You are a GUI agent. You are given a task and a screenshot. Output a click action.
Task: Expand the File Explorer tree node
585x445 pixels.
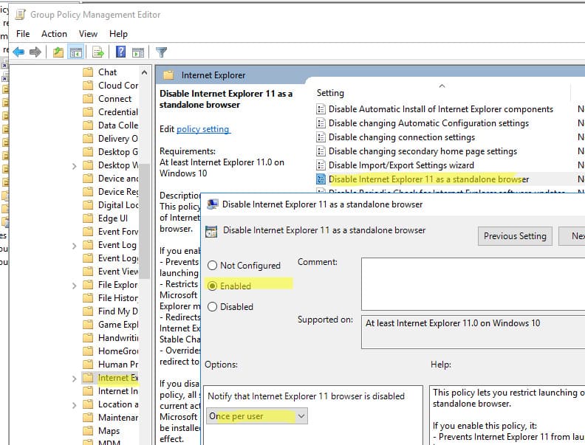click(x=75, y=286)
